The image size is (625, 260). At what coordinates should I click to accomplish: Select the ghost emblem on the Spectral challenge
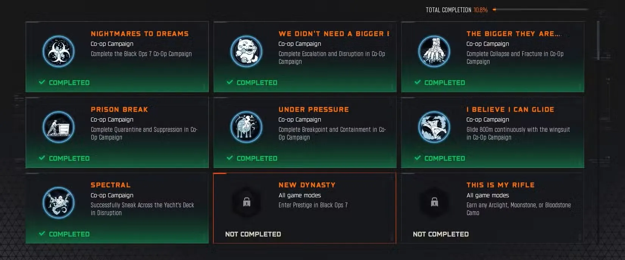click(x=58, y=203)
